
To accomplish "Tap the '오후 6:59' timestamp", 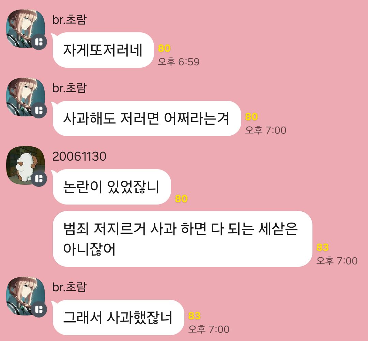I will (179, 62).
